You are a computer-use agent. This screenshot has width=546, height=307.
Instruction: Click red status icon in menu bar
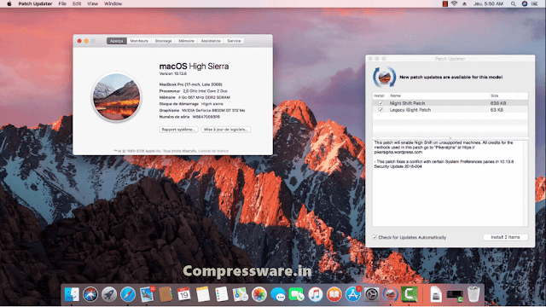tap(445, 3)
